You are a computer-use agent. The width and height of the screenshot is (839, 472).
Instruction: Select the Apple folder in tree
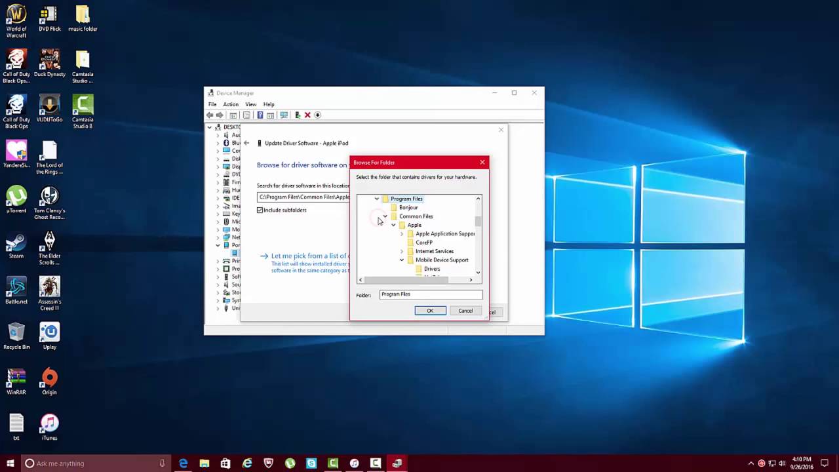(x=414, y=225)
